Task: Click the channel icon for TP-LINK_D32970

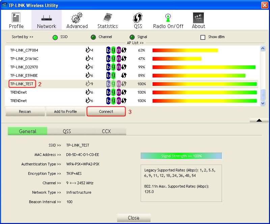Action: click(88, 67)
